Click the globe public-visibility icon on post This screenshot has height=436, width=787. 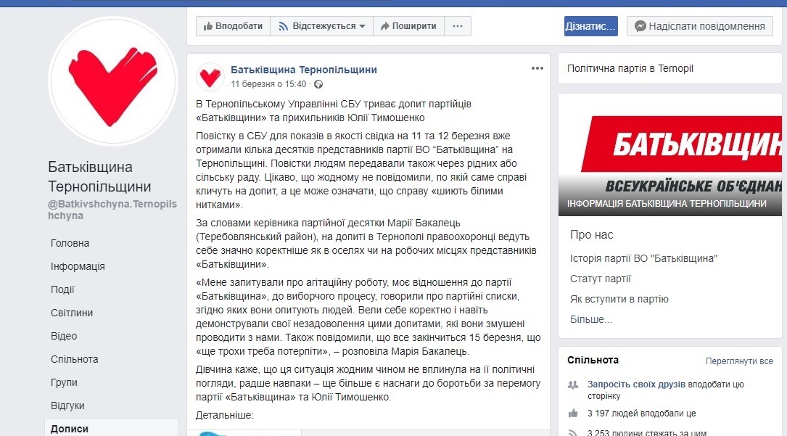tap(318, 84)
